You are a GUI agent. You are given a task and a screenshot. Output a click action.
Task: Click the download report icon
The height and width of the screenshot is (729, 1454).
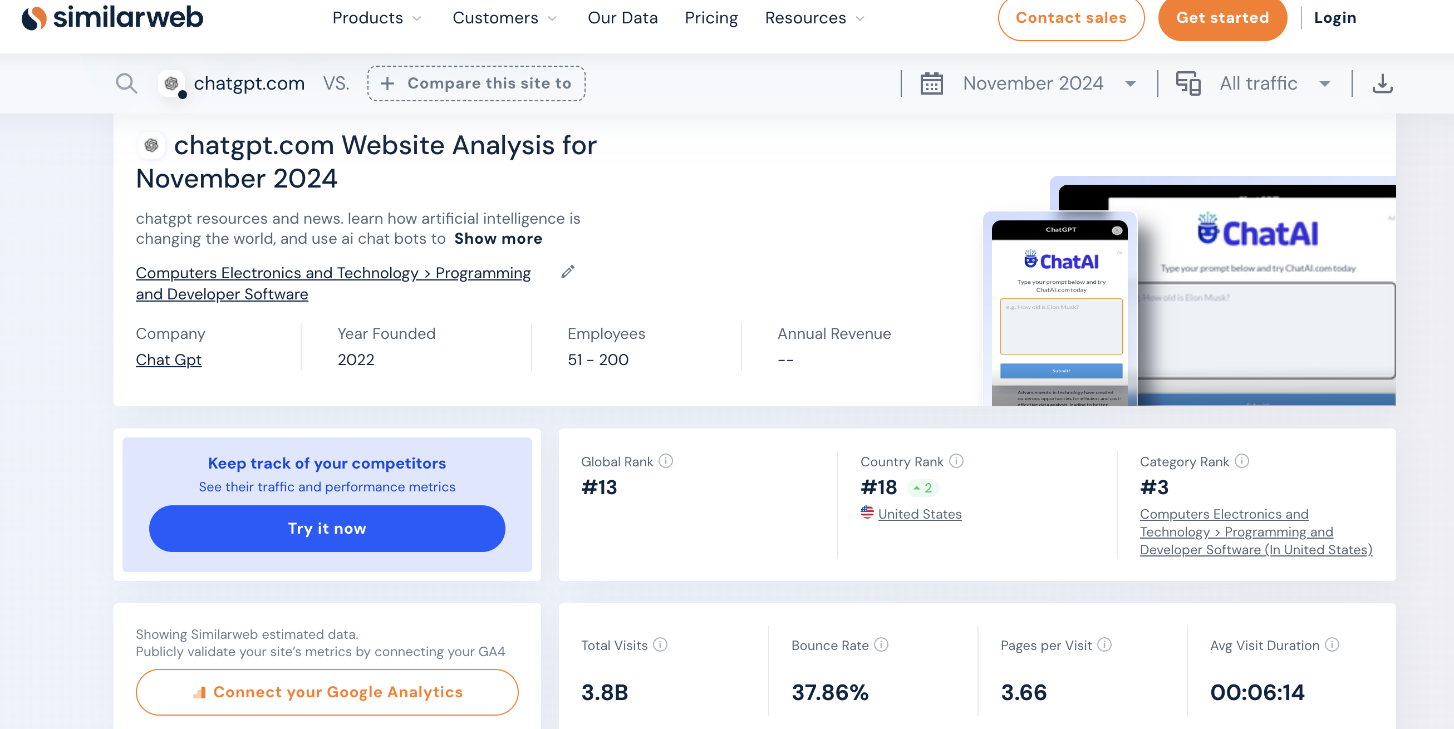click(x=1382, y=83)
